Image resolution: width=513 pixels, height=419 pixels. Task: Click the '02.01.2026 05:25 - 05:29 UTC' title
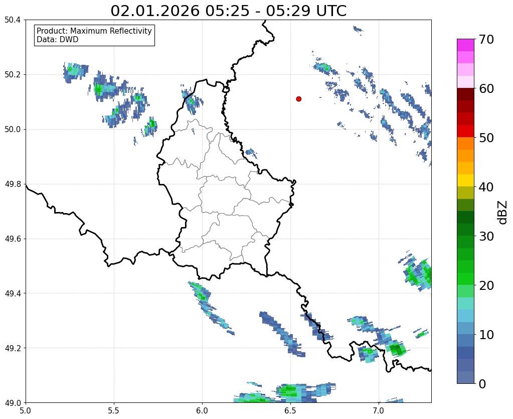coord(228,11)
